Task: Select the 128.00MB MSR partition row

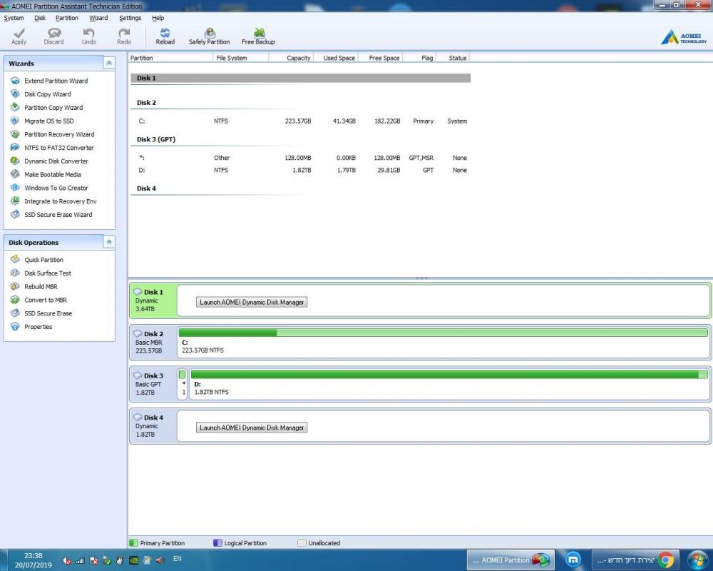Action: 301,158
